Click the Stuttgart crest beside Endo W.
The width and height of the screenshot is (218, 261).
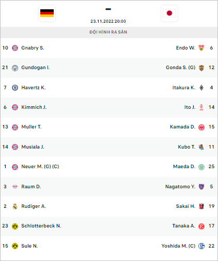point(201,48)
